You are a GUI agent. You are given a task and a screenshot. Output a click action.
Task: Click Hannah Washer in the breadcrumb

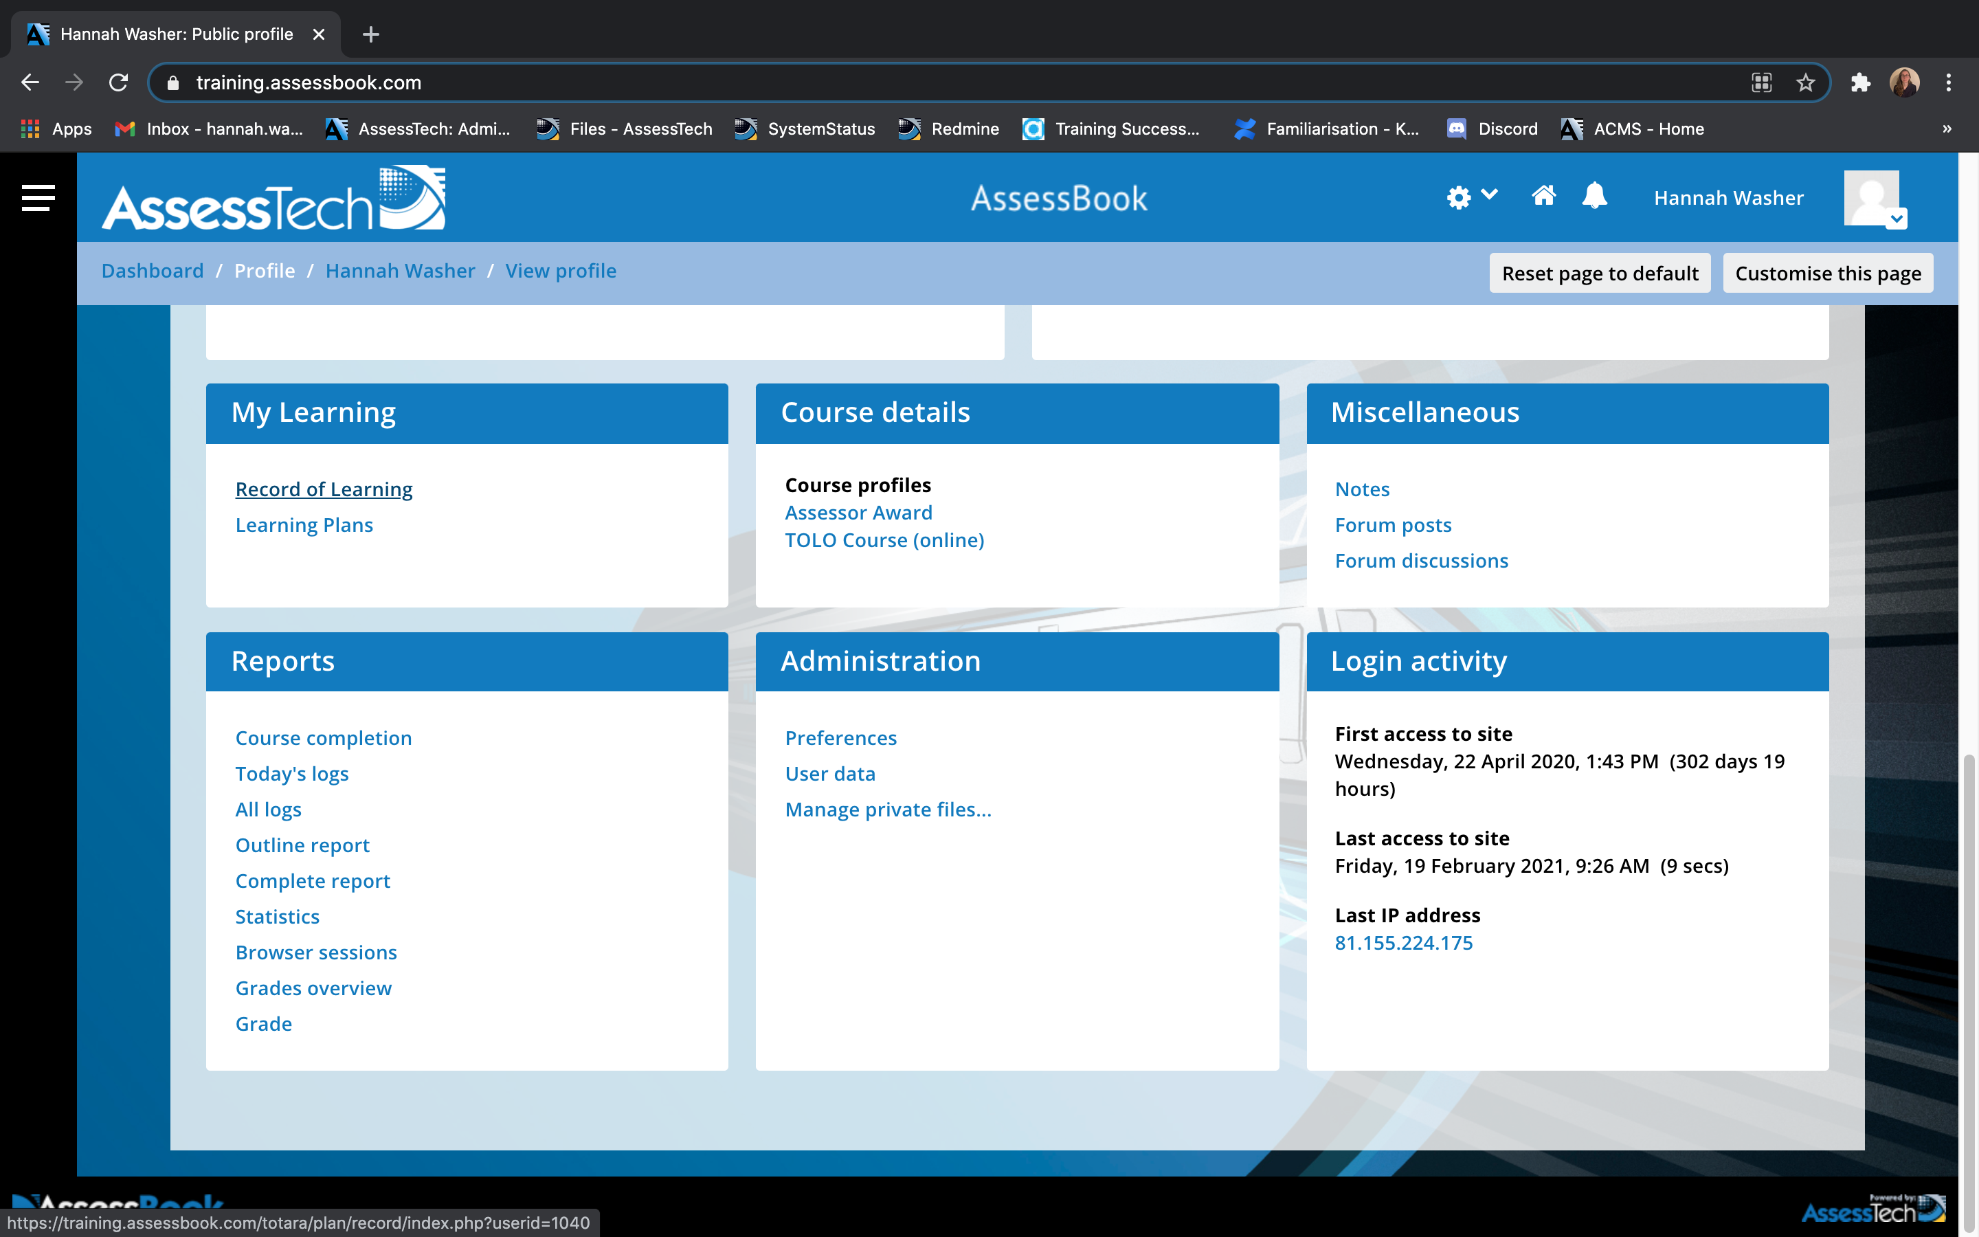tap(400, 271)
